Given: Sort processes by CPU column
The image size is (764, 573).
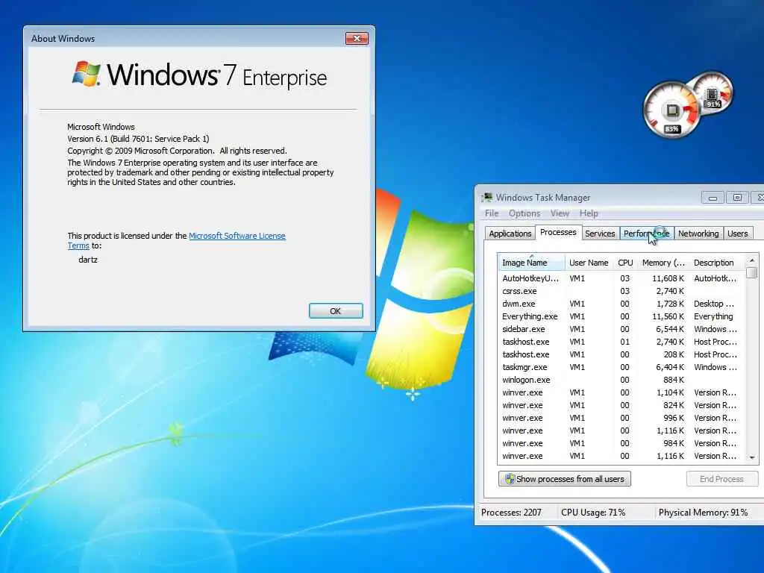Looking at the screenshot, I should [x=625, y=263].
